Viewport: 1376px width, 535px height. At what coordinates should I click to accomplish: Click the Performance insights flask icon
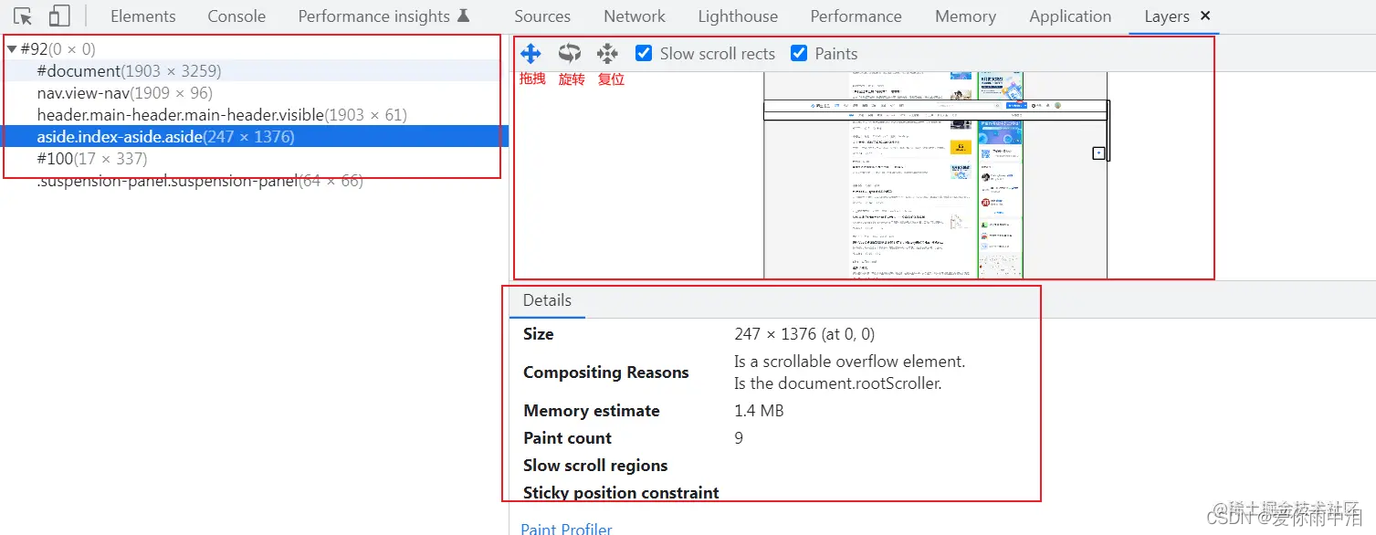463,16
